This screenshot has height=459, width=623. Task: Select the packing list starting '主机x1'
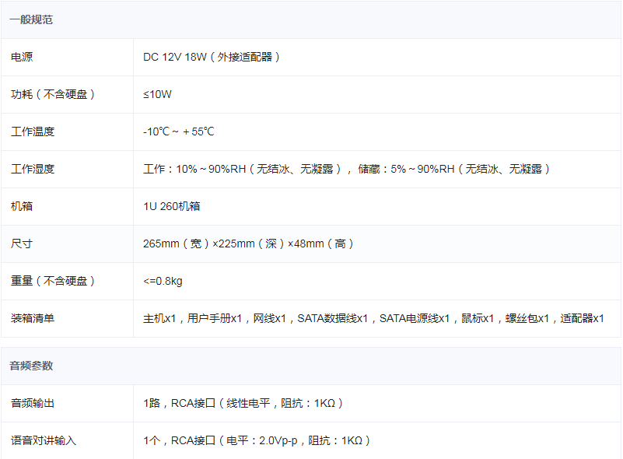373,319
